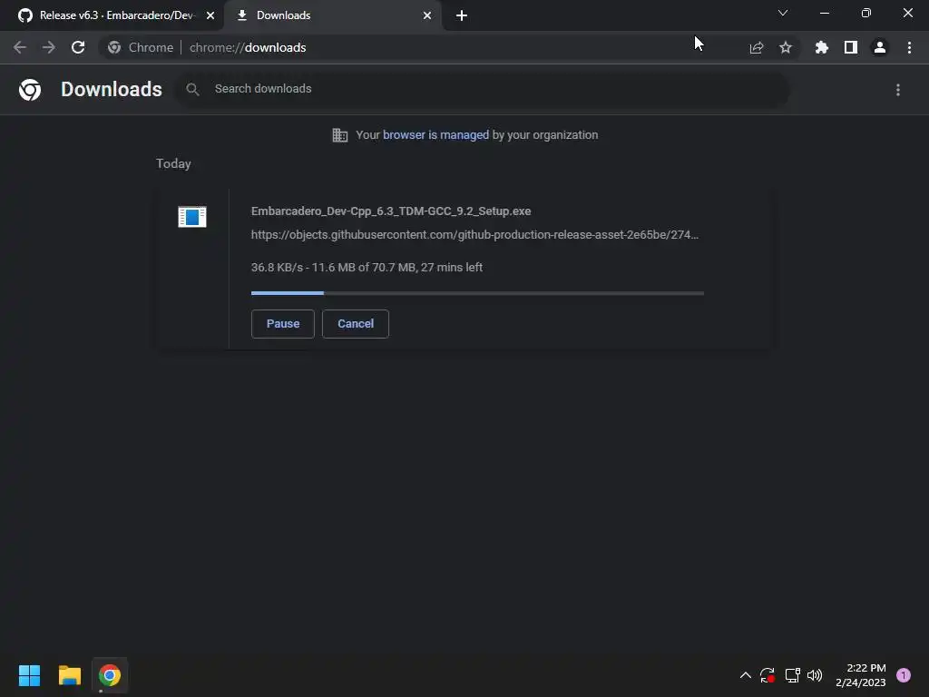Image resolution: width=929 pixels, height=697 pixels.
Task: Open the notification badge showing 1
Action: pyautogui.click(x=904, y=675)
